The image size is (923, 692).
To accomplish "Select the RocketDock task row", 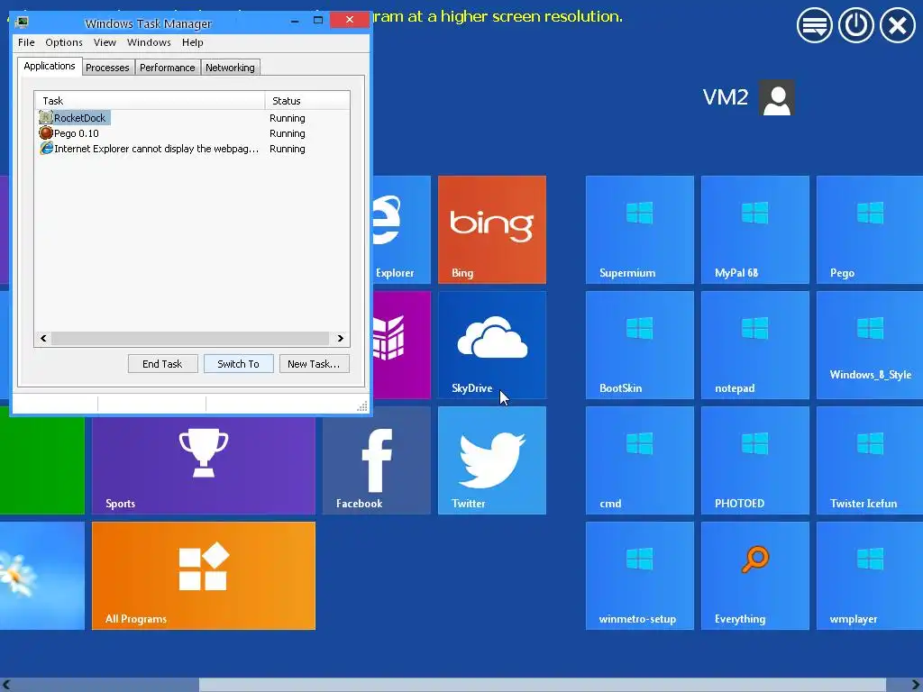I will pos(192,118).
